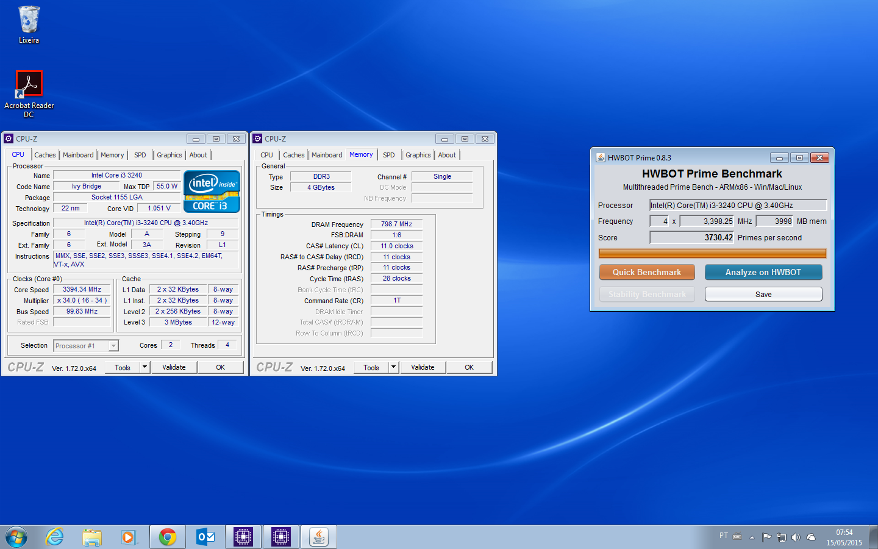Show hidden tray icons arrow
The height and width of the screenshot is (549, 878).
752,537
